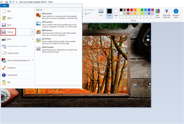Select Color 2 background box
184x124 pixels.
point(116,13)
